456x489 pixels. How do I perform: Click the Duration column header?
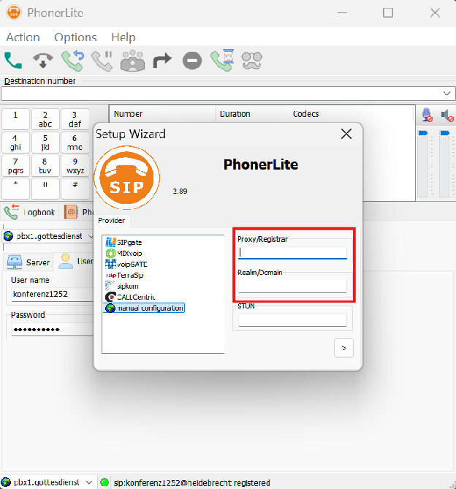point(235,114)
